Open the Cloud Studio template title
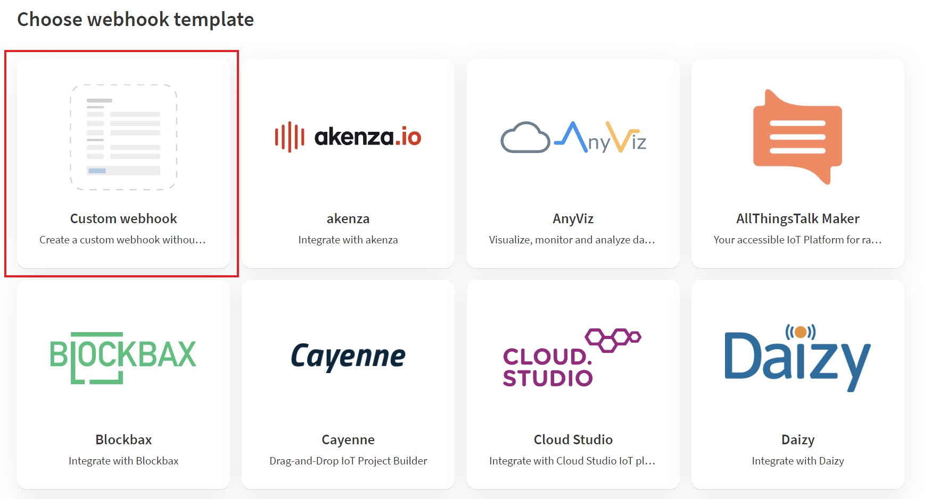This screenshot has height=499, width=939. (x=573, y=439)
